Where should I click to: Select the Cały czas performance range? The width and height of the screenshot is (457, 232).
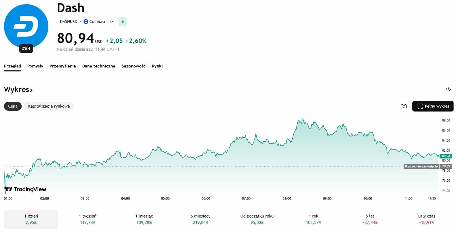(x=426, y=219)
